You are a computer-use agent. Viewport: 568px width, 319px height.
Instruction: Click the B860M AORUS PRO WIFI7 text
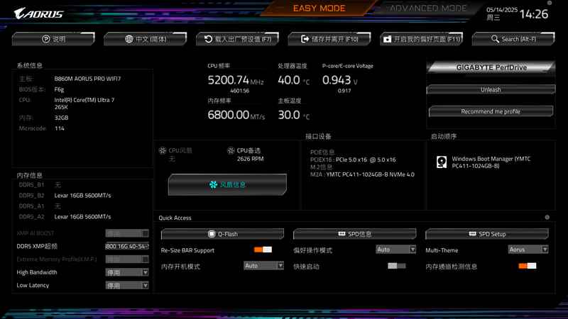point(87,79)
